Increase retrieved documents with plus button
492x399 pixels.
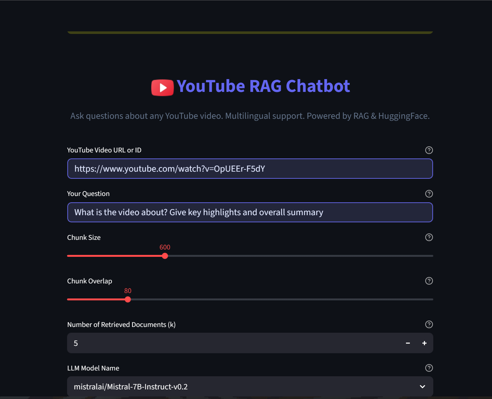click(424, 343)
